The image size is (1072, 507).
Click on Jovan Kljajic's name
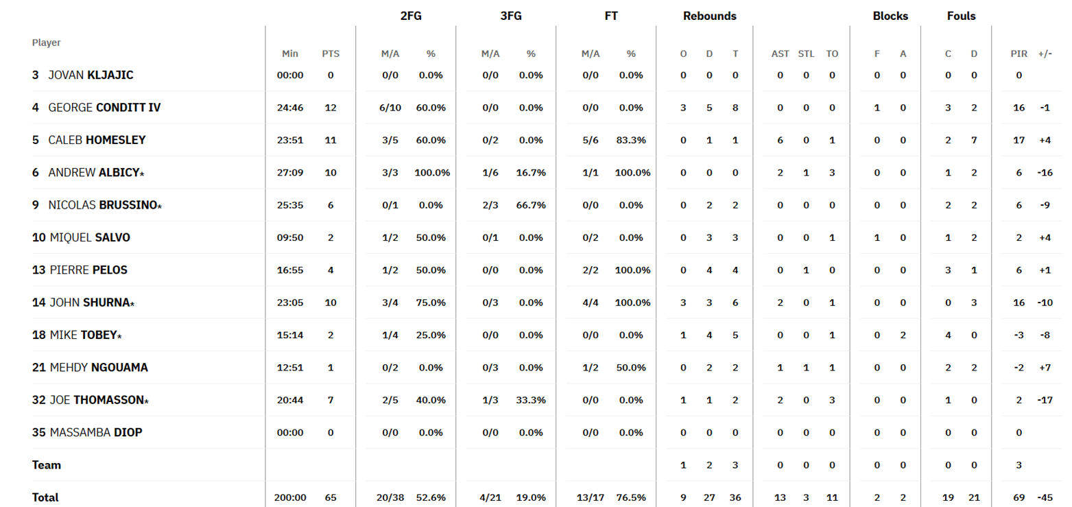pos(91,75)
